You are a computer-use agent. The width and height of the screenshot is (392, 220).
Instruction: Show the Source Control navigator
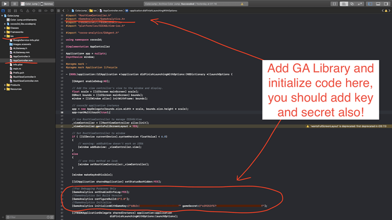pyautogui.click(x=9, y=11)
